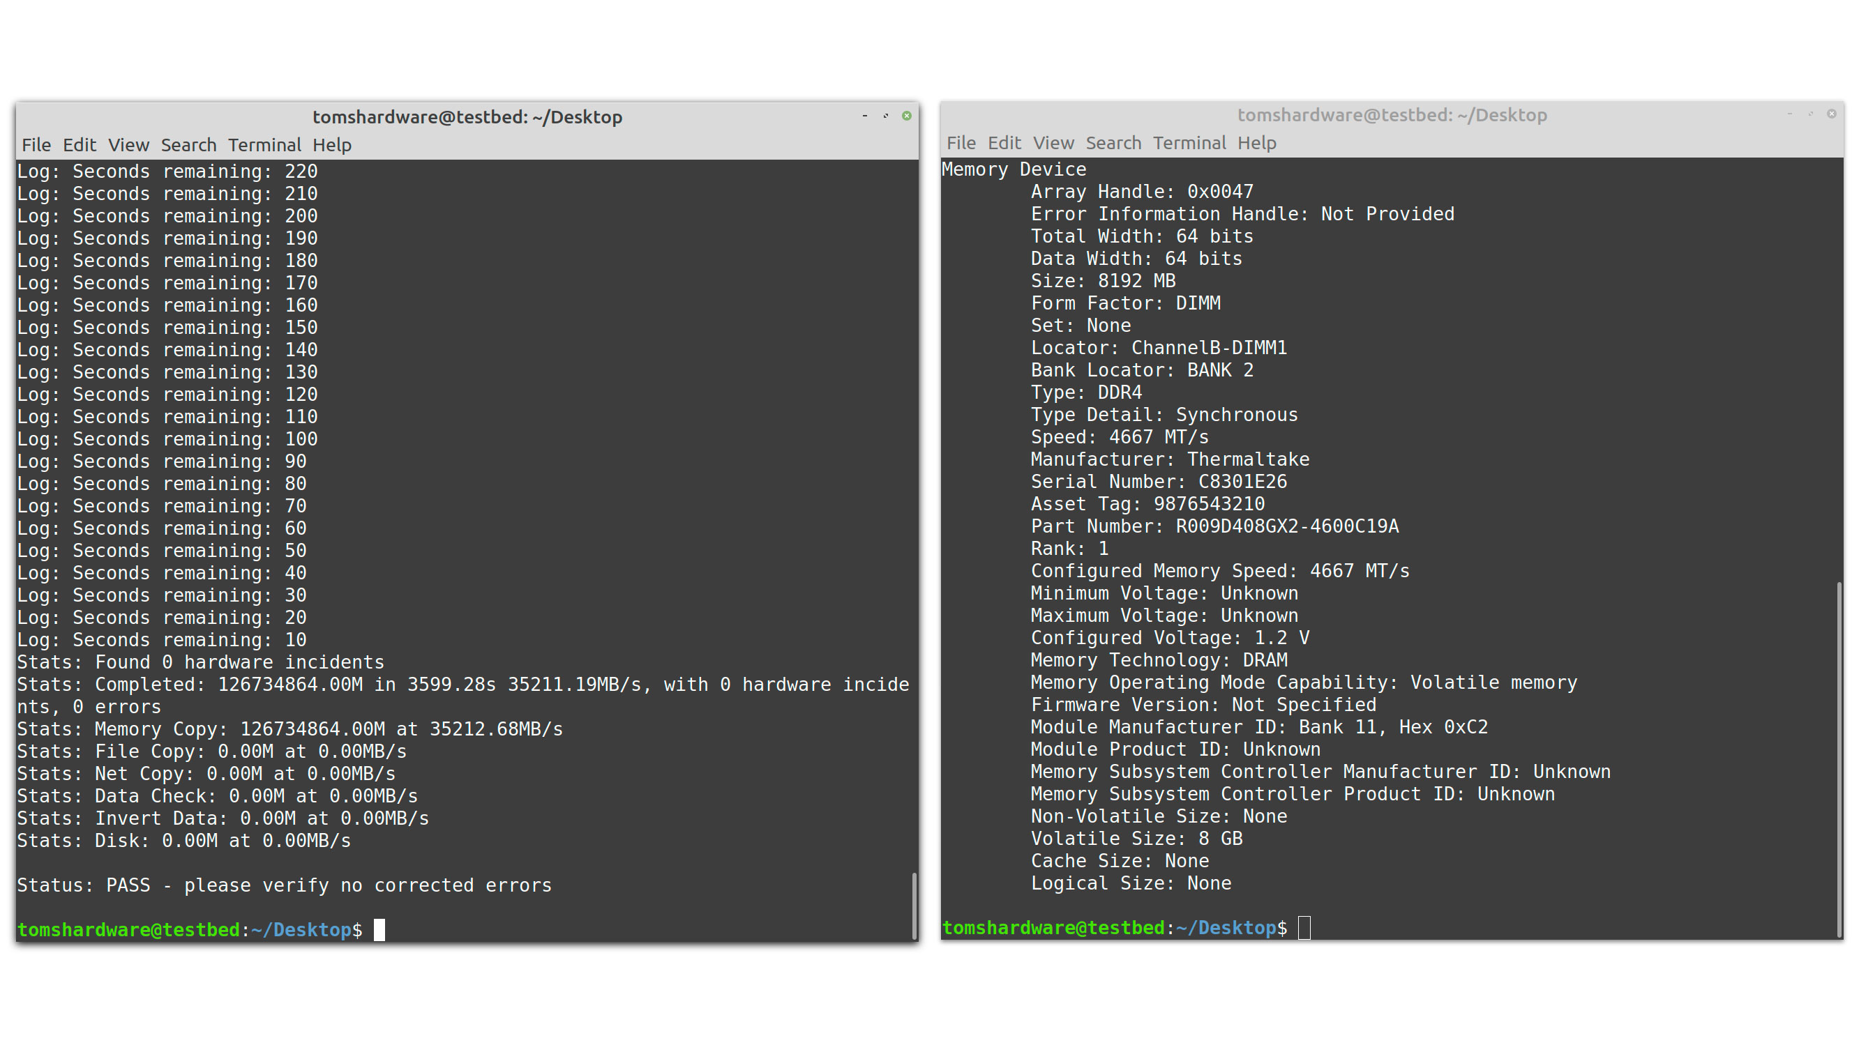Maximize the right terminal window
Screen dimensions: 1859x1045
tap(1811, 114)
